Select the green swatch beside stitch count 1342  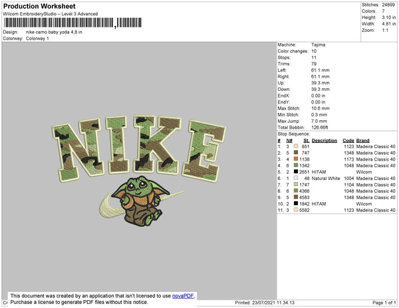pyautogui.click(x=296, y=165)
